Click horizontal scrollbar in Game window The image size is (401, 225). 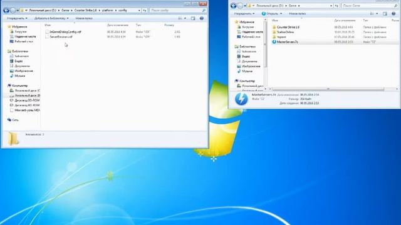pyautogui.click(x=328, y=89)
